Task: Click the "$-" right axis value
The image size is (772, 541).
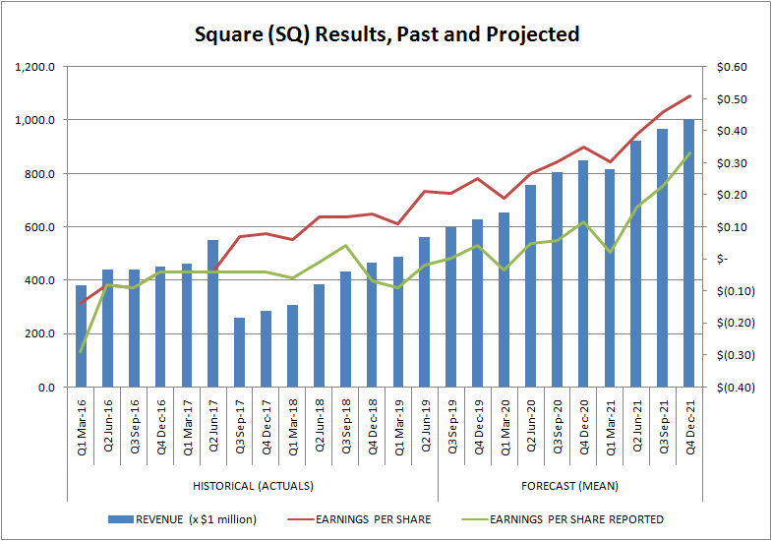Action: [722, 259]
